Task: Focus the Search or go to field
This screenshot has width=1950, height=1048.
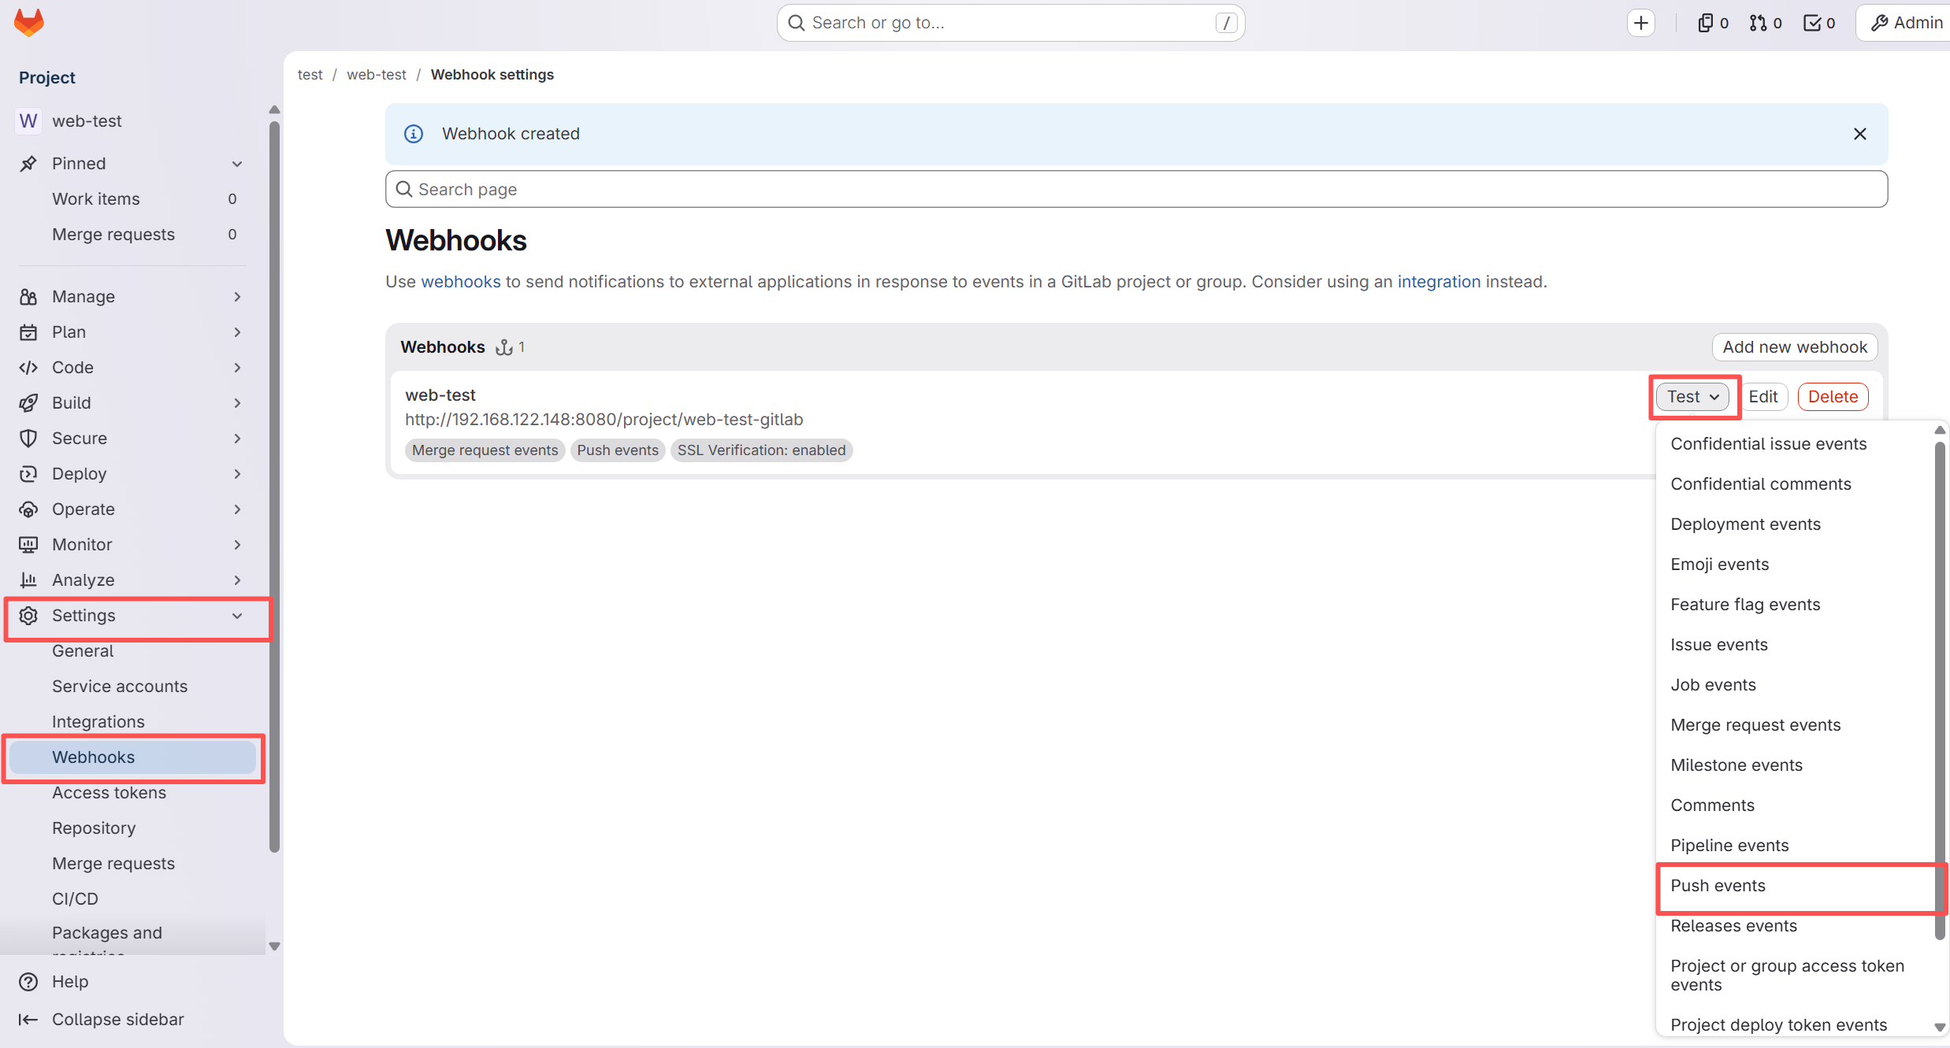Action: click(1011, 23)
